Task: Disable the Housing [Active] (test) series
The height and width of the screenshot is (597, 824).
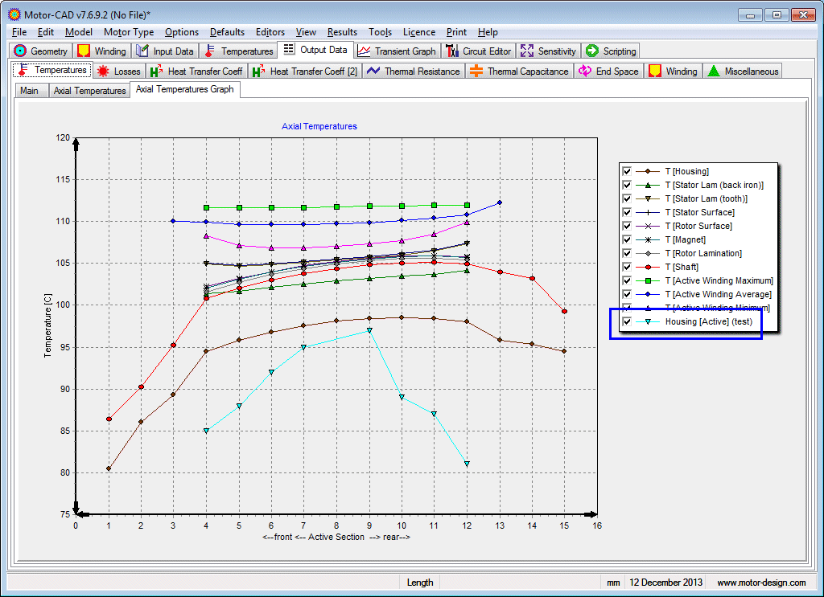Action: click(626, 321)
